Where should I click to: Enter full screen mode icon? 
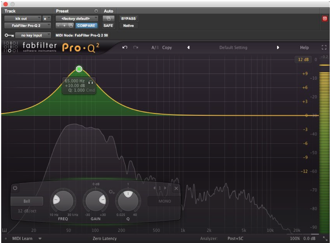coord(324,48)
